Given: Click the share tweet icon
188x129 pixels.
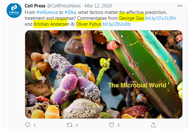Looking at the screenshot, I should [x=153, y=125].
